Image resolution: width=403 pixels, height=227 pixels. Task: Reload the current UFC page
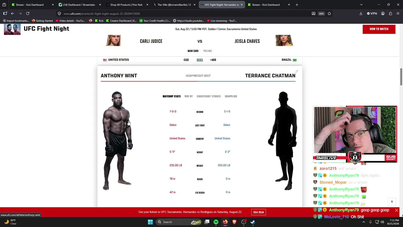point(28,14)
